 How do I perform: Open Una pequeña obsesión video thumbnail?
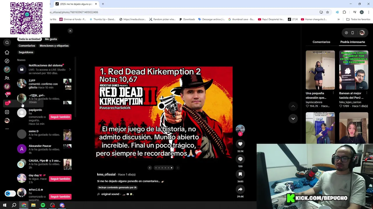(320, 70)
